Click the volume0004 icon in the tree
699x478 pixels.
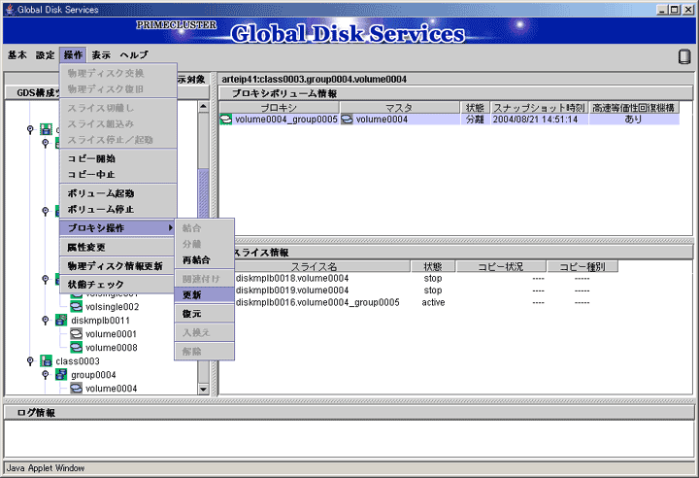pyautogui.click(x=77, y=389)
